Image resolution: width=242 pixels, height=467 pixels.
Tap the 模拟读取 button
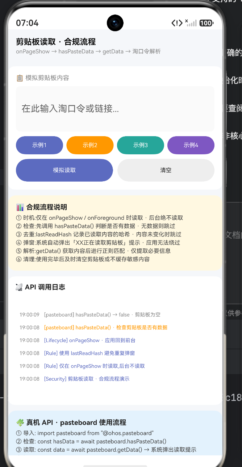tap(64, 170)
